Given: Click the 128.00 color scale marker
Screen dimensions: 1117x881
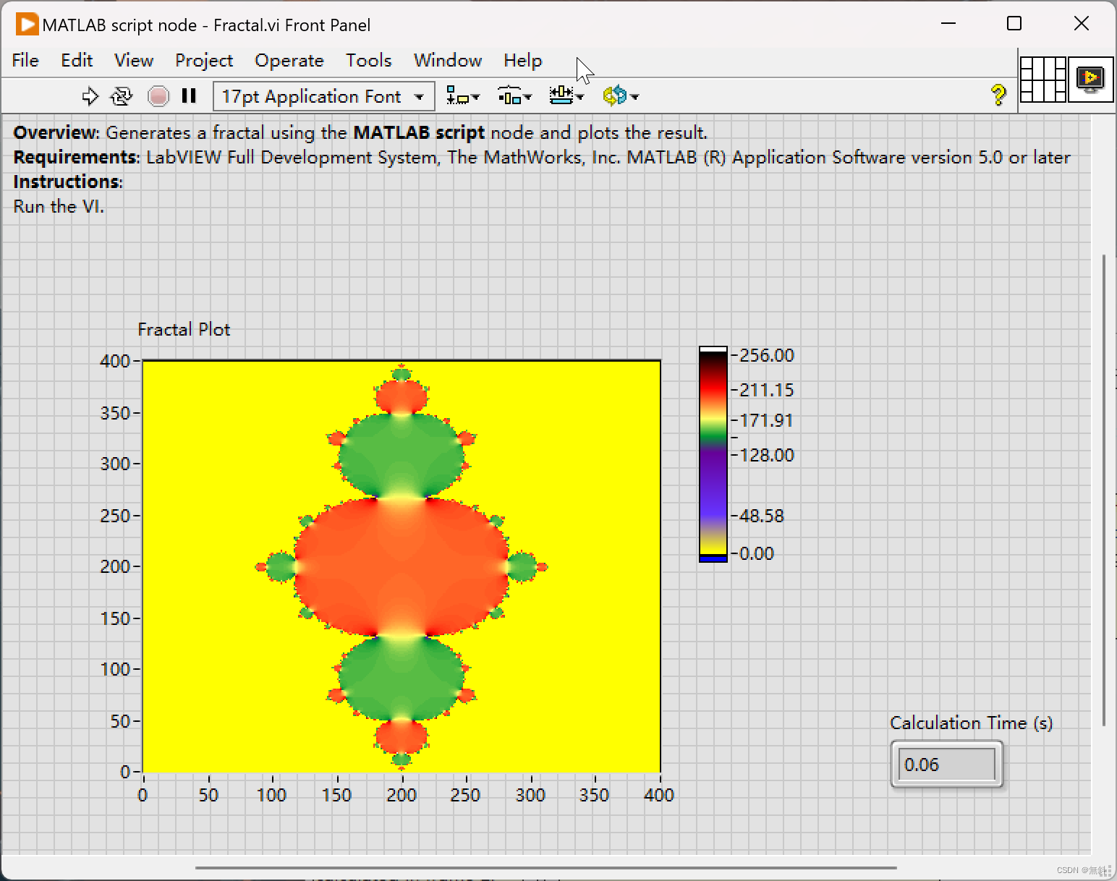Looking at the screenshot, I should pyautogui.click(x=766, y=455).
